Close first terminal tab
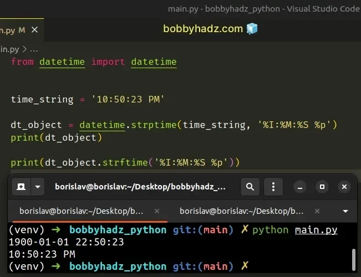Viewport: 361px width, 277px height. coord(157,211)
